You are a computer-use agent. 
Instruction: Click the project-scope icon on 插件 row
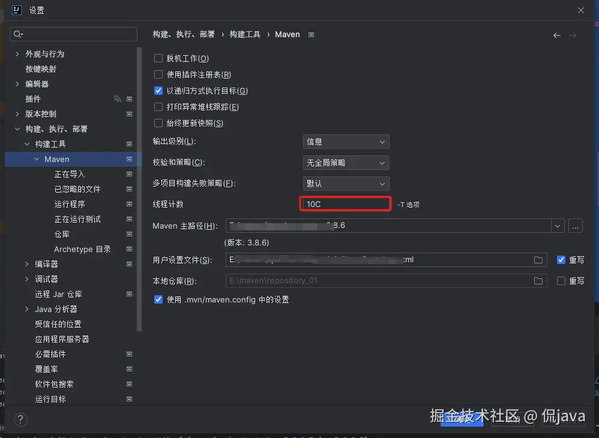pos(129,99)
